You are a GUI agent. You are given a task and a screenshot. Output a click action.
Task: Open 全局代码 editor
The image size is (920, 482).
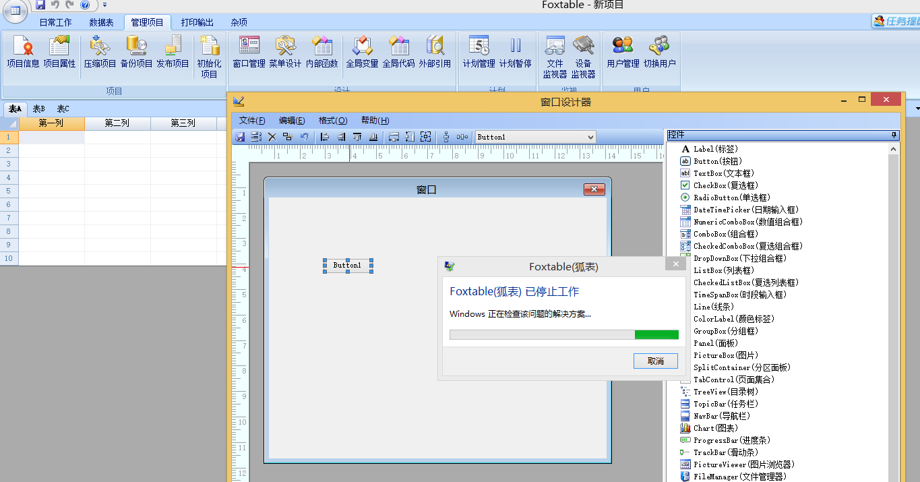(x=398, y=51)
